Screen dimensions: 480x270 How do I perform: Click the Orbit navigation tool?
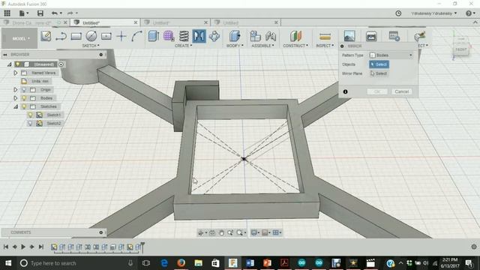201,233
